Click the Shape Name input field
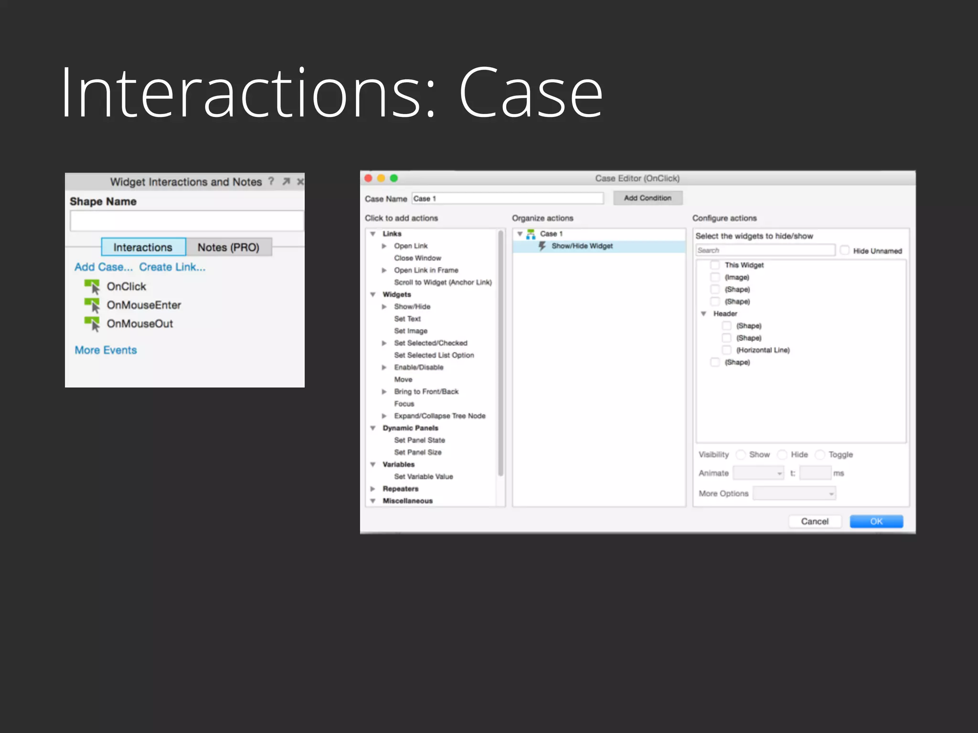Viewport: 978px width, 733px height. [x=187, y=221]
